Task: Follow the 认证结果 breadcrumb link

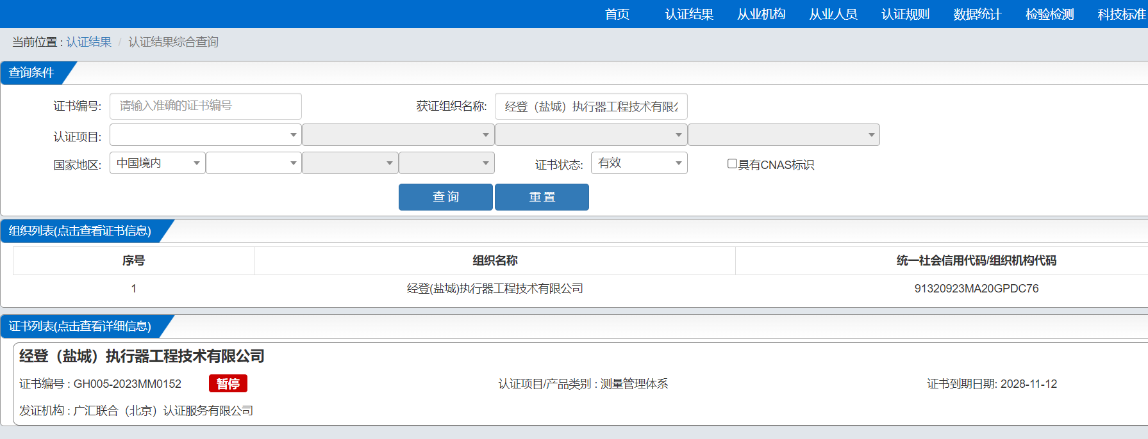Action: pyautogui.click(x=88, y=42)
